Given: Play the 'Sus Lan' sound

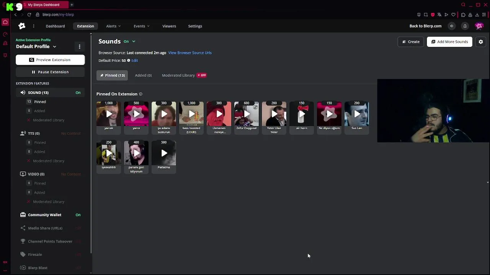Looking at the screenshot, I should (x=357, y=114).
